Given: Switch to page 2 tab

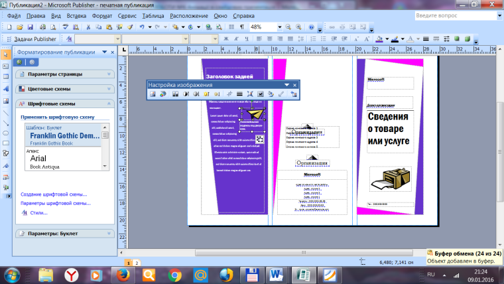Looking at the screenshot, I should click(137, 263).
